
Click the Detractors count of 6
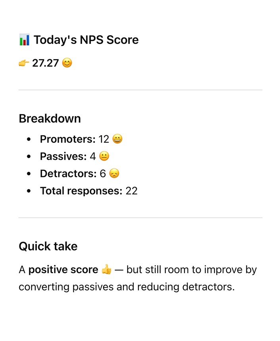click(x=103, y=174)
